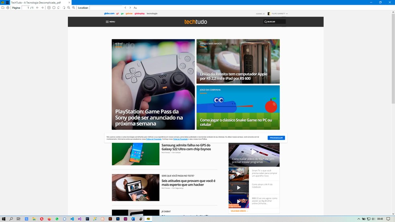Click the Página number input field
The image size is (395, 222).
pos(25,8)
